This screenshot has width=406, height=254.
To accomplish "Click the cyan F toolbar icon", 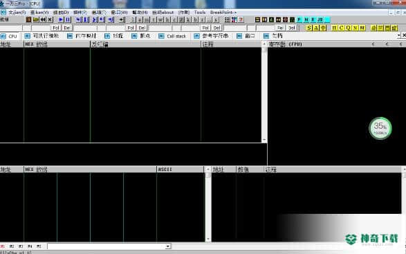I will click(x=299, y=19).
